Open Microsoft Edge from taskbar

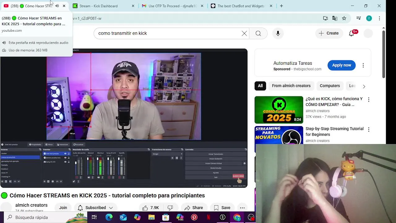click(109, 217)
